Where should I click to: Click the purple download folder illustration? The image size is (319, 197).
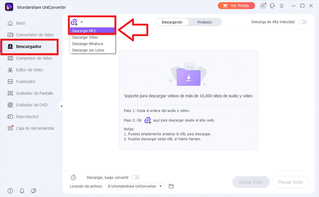click(x=189, y=76)
